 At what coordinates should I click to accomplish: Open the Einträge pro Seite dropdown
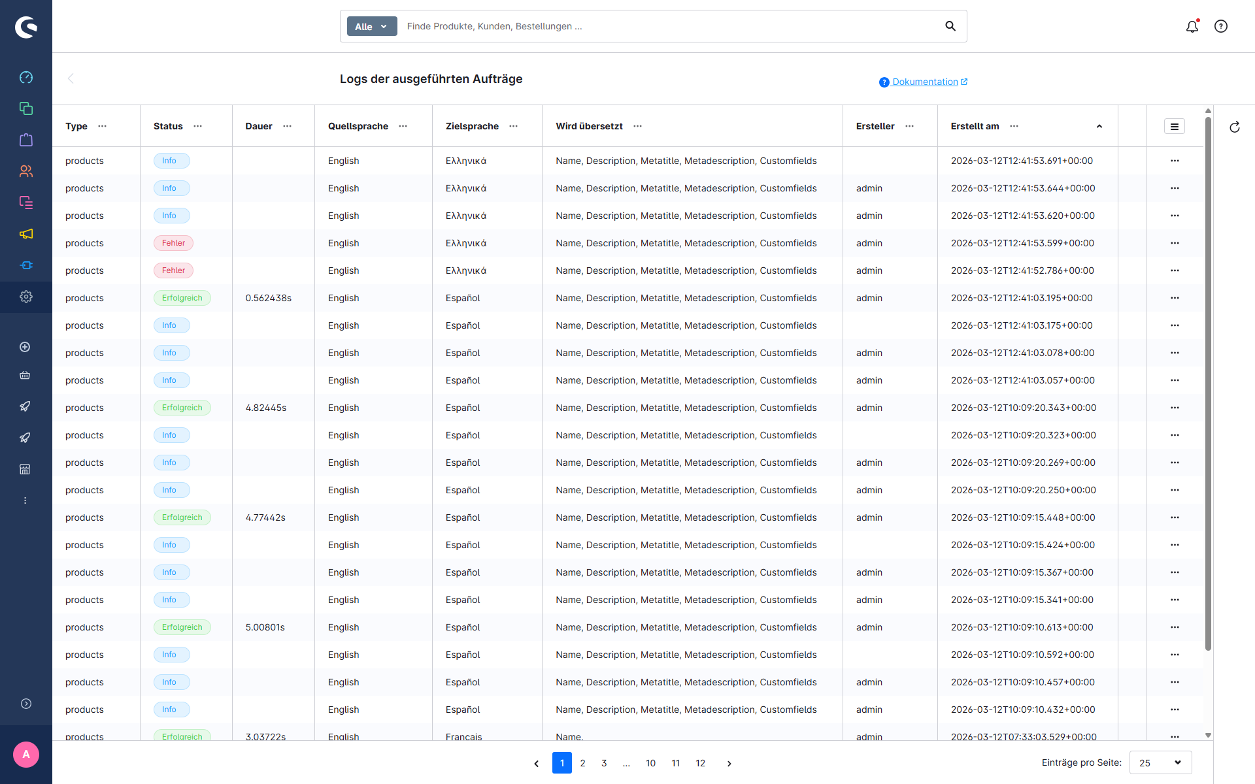tap(1160, 762)
